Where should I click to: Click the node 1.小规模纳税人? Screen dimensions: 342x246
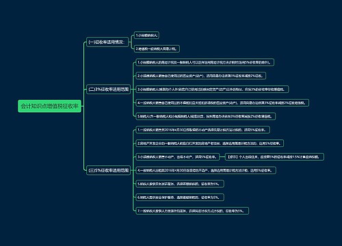146,36
